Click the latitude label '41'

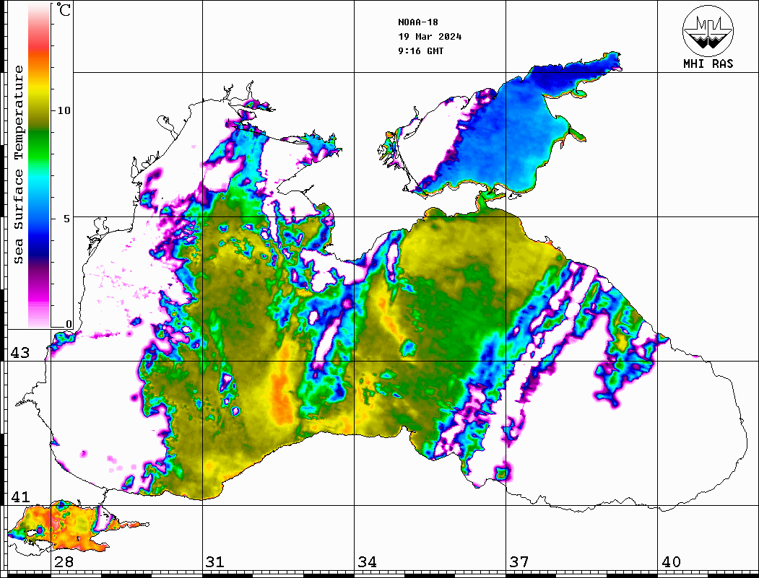pyautogui.click(x=19, y=496)
